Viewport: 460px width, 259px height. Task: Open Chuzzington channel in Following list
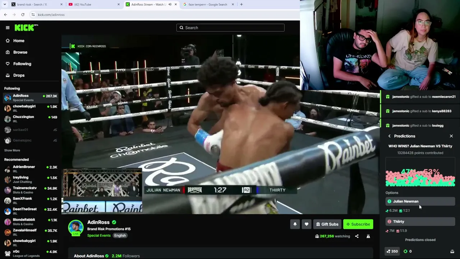pyautogui.click(x=31, y=119)
